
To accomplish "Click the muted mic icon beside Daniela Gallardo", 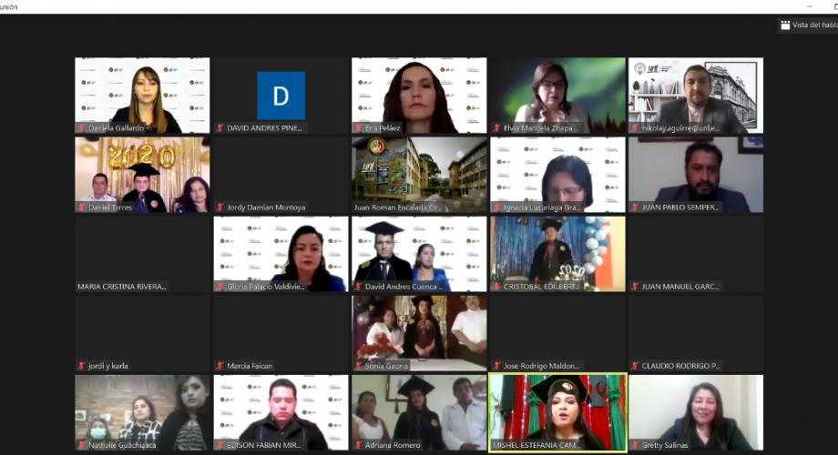I will tap(81, 128).
